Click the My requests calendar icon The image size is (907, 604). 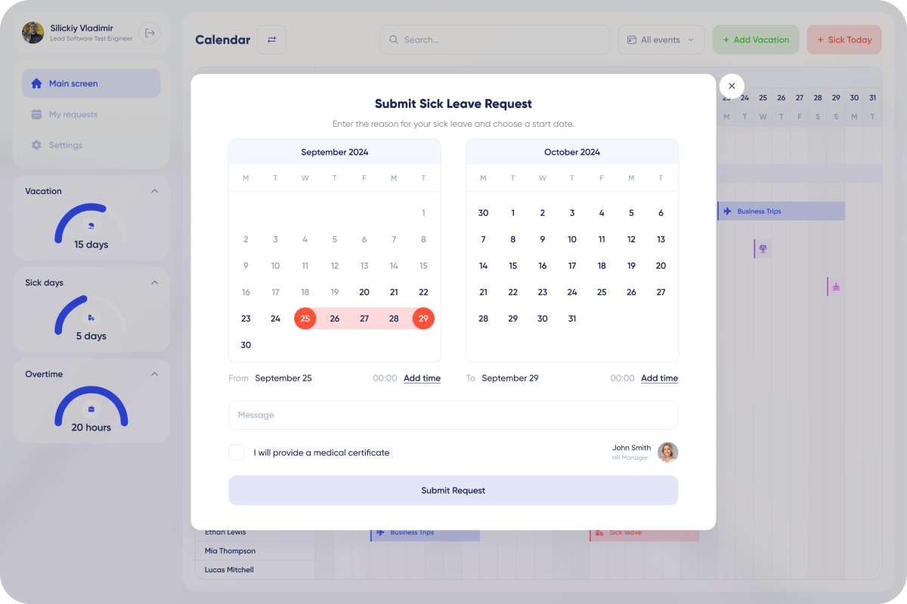tap(36, 115)
